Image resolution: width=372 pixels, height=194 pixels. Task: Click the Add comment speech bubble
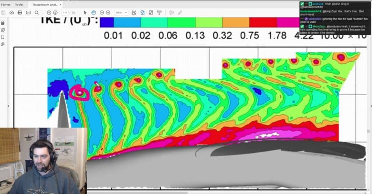[x=171, y=12]
